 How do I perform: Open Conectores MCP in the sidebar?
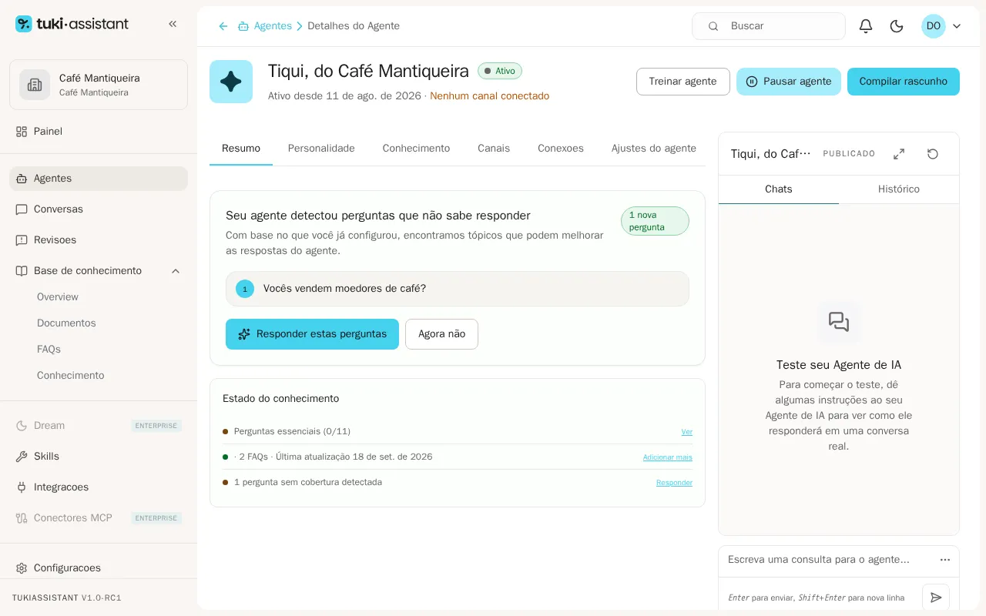(x=99, y=518)
